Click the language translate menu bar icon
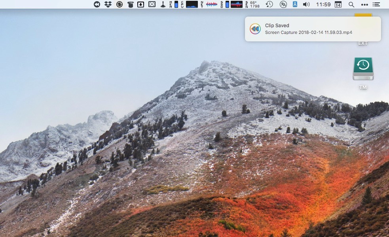This screenshot has height=237, width=389. tap(283, 4)
